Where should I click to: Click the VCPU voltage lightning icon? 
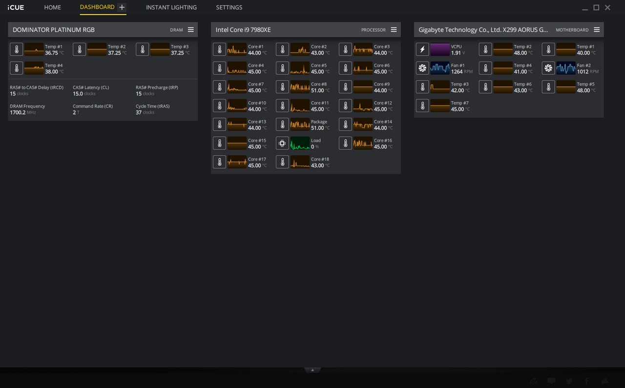422,49
